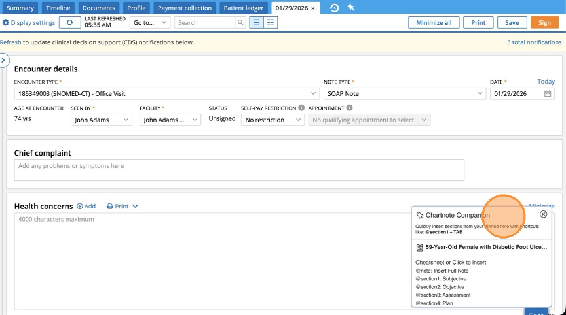This screenshot has height=315, width=566.
Task: Switch to two-column layout view
Action: tap(271, 22)
